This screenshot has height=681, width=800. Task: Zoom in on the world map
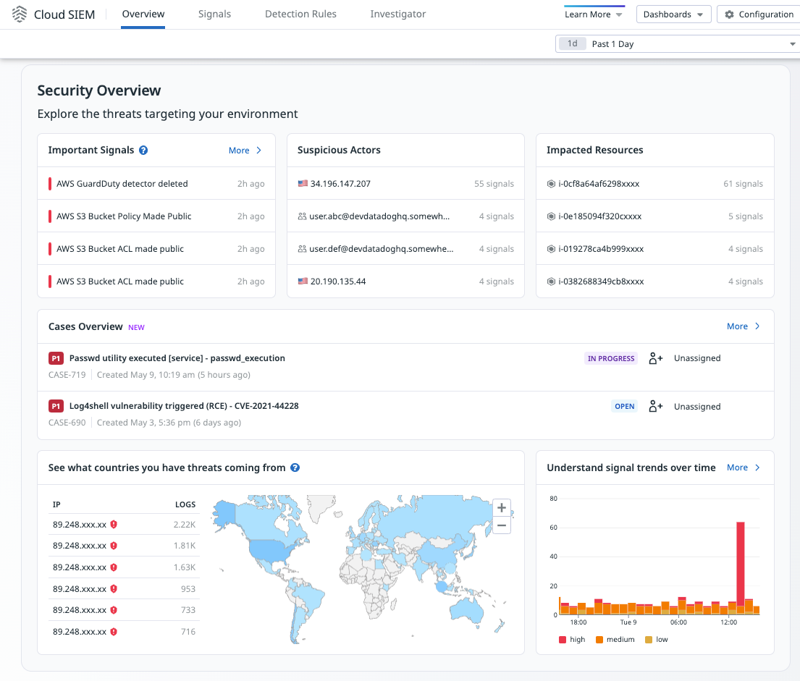click(x=501, y=508)
